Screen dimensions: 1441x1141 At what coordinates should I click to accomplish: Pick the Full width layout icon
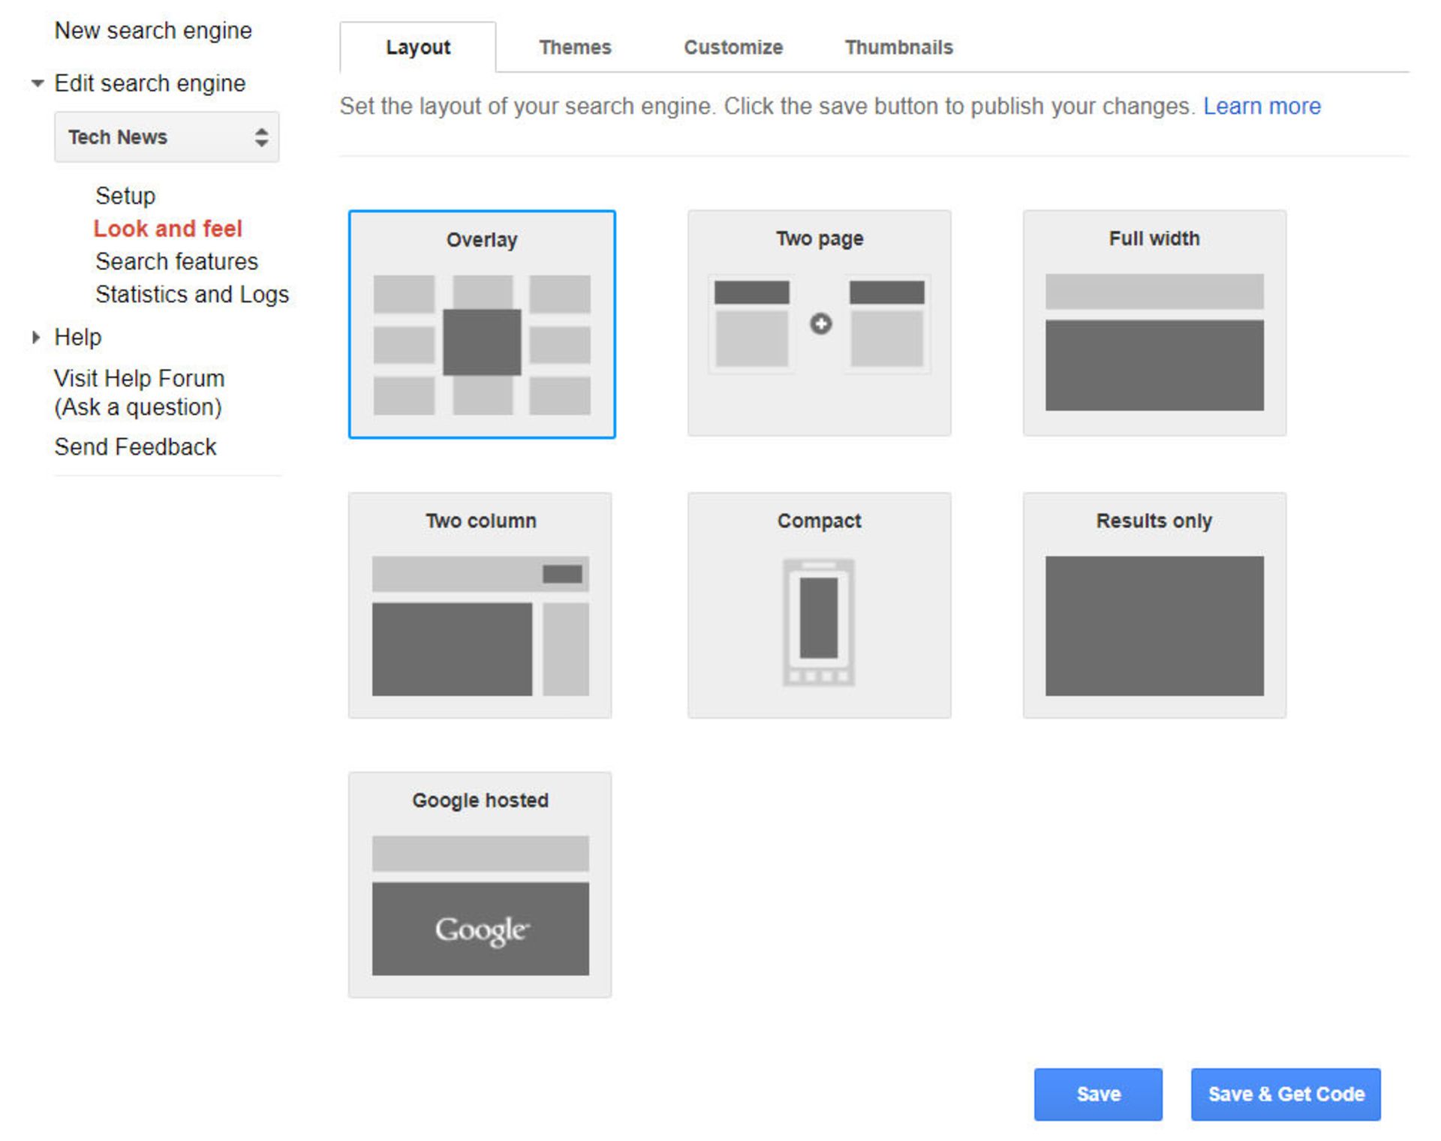(x=1154, y=342)
